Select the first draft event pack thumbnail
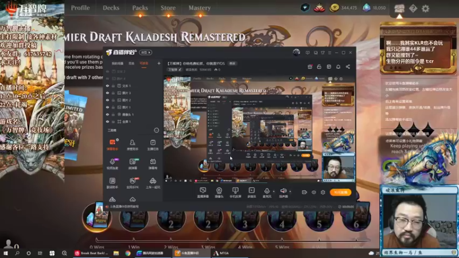Viewport: 459px width, 258px height. [97, 217]
